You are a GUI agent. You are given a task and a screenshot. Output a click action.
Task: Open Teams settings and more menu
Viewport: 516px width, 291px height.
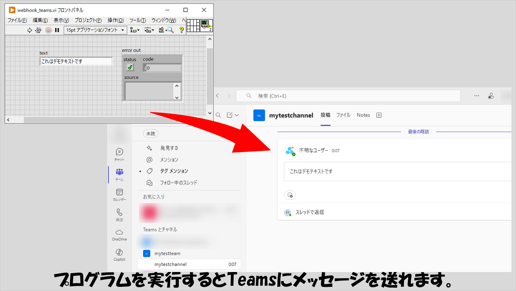click(x=477, y=96)
